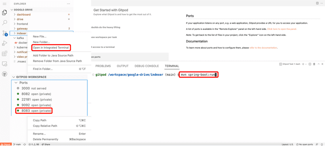Screen dimensions: 325x146
Task: Open the Remote Explorer view
Action: [x=5, y=64]
